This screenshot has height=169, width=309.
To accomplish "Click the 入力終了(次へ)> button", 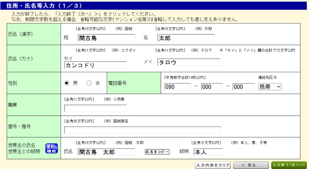I will tap(289, 165).
